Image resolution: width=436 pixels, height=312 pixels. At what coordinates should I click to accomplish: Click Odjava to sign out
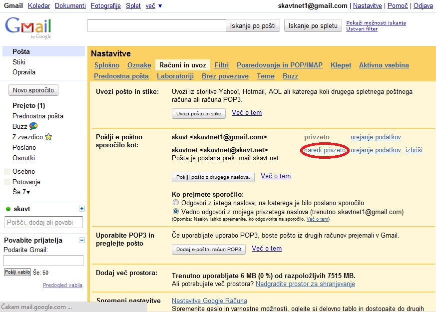[x=423, y=5]
